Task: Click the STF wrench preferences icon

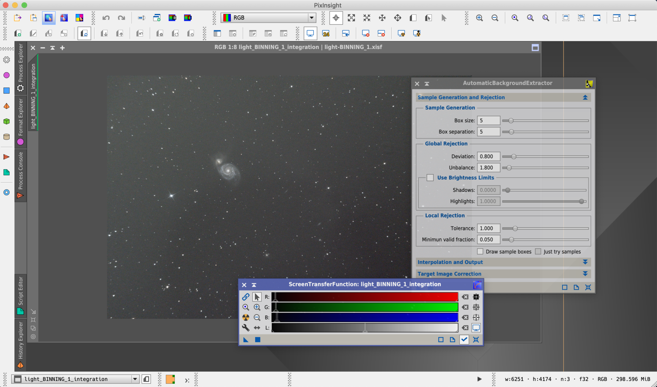Action: point(245,328)
